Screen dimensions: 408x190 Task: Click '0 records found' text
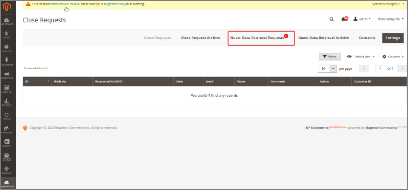point(35,69)
